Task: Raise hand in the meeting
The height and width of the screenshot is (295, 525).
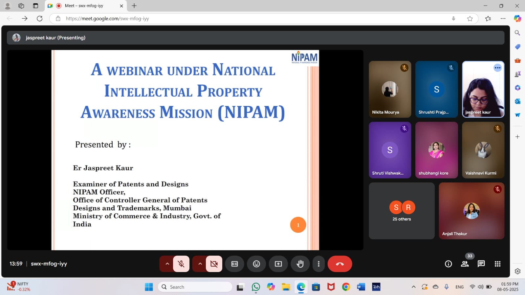Action: pyautogui.click(x=300, y=264)
